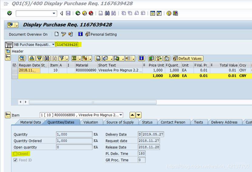Switch to Delivery Address tab
The image size is (252, 172).
224,122
